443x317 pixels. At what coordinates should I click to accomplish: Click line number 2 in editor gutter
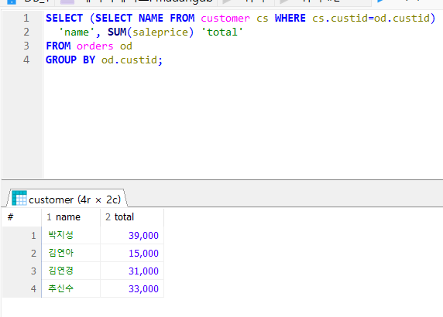coord(26,32)
